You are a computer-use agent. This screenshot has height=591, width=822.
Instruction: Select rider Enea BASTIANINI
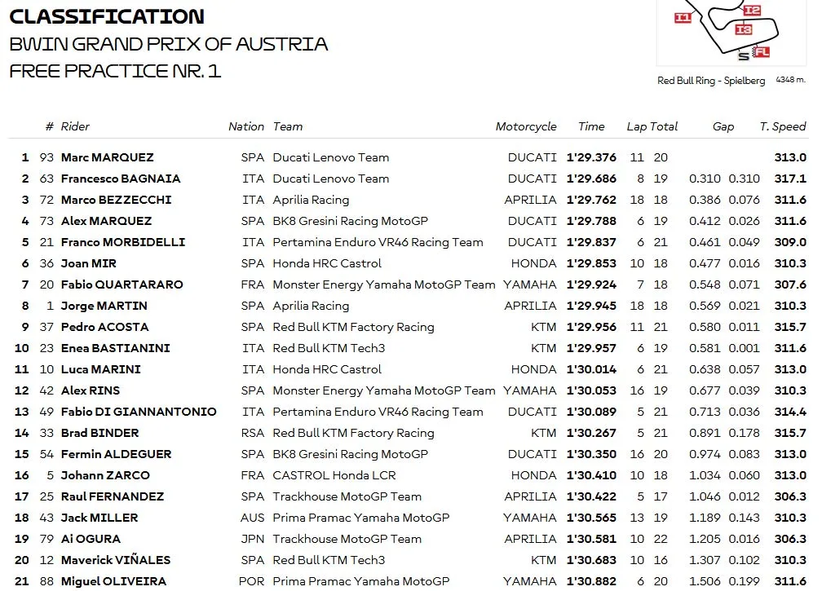[x=115, y=348]
